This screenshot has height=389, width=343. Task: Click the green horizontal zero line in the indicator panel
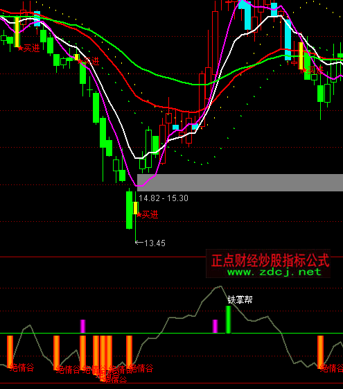pyautogui.click(x=172, y=334)
